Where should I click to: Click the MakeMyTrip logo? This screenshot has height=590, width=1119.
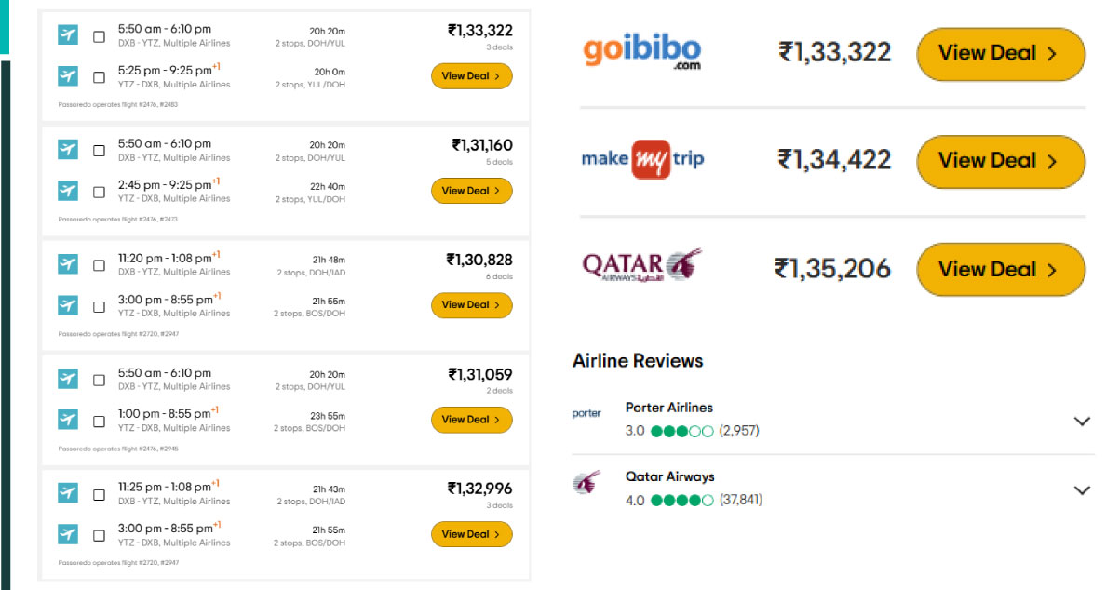pos(642,160)
